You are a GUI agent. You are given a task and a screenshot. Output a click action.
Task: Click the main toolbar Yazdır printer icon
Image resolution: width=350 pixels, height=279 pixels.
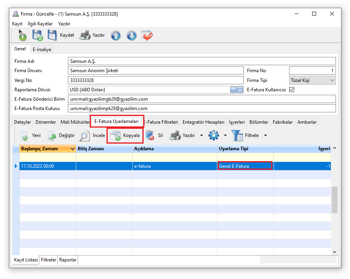[85, 35]
